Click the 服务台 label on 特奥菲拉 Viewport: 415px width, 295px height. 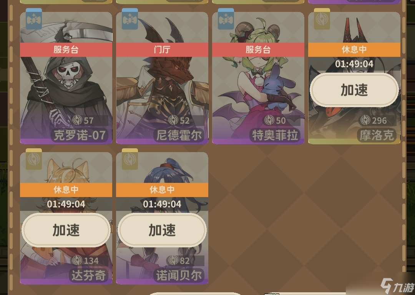pos(258,50)
